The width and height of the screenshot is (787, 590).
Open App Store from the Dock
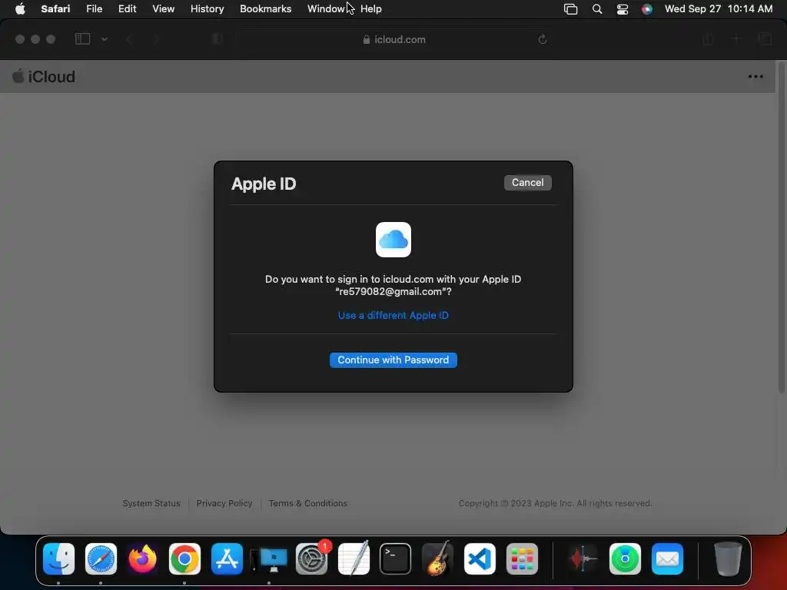pos(227,559)
